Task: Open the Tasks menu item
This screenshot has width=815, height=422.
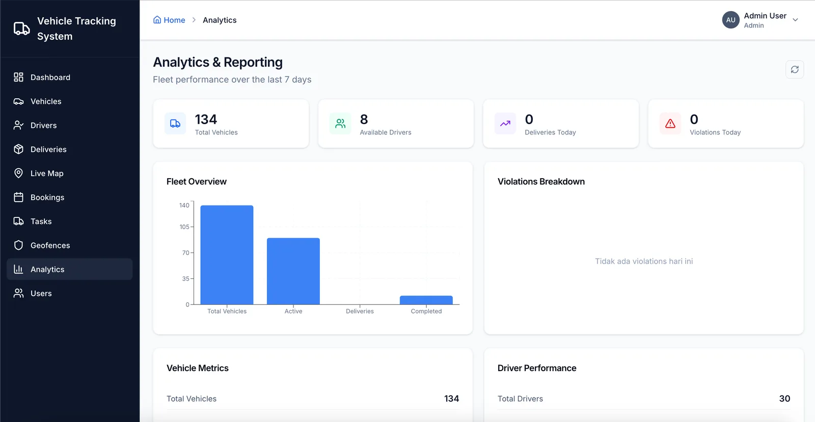Action: pos(69,221)
